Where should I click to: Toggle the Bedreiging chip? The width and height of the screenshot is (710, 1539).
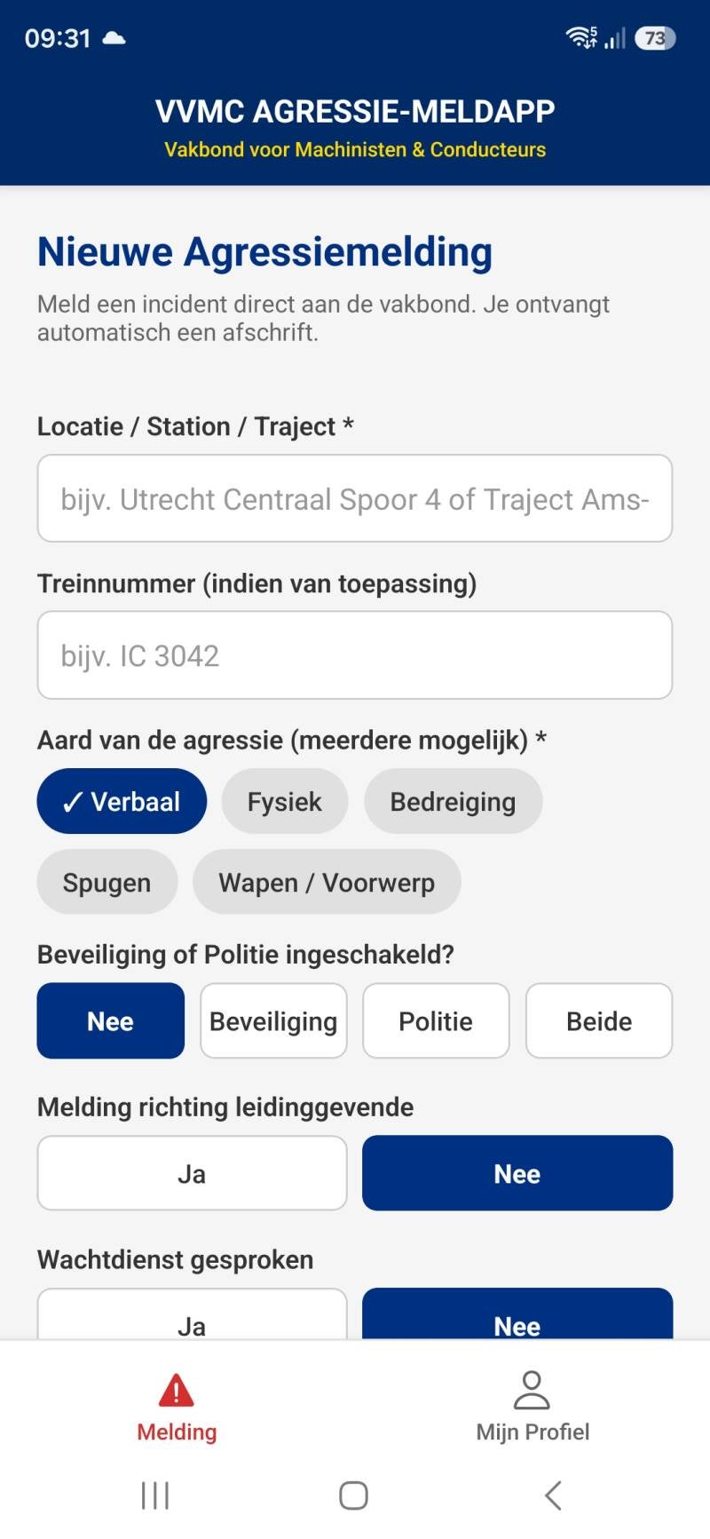coord(453,801)
